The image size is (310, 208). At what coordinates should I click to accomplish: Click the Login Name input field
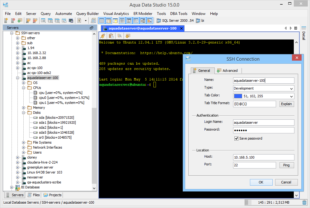pyautogui.click(x=264, y=122)
